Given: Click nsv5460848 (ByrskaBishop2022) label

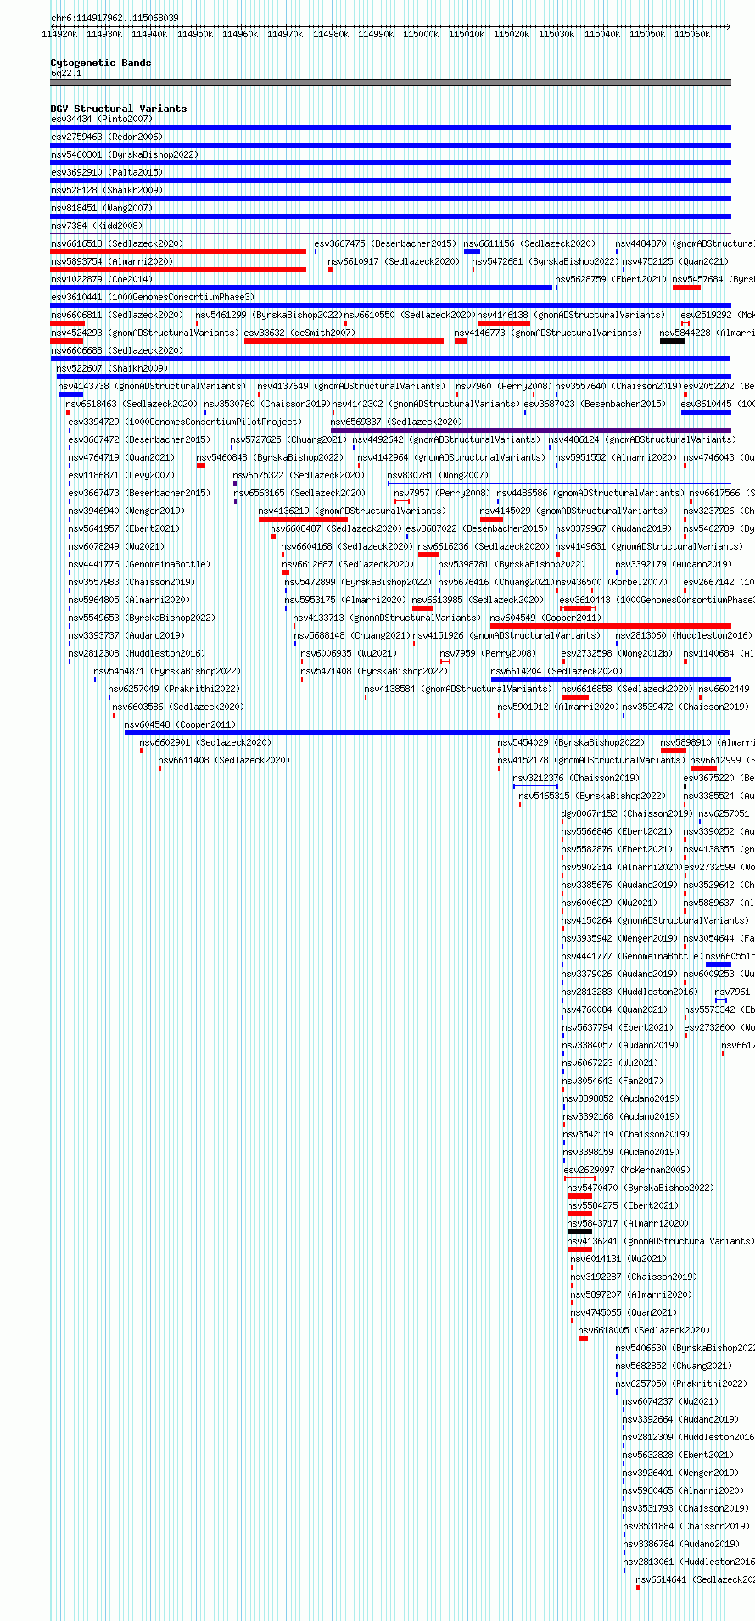Looking at the screenshot, I should (270, 458).
